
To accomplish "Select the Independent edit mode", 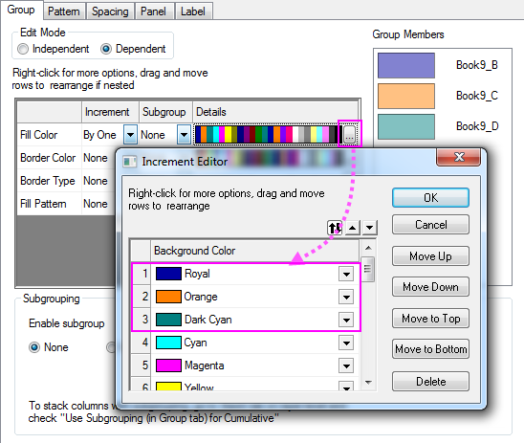I will point(23,49).
